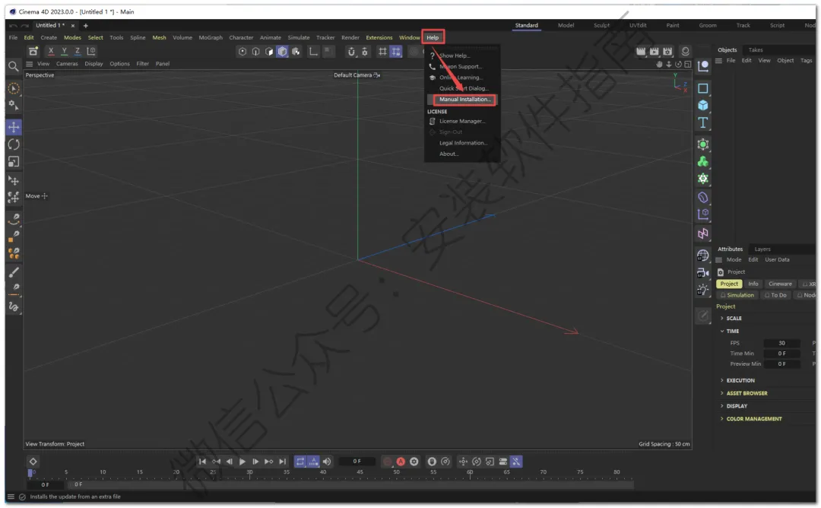Toggle Y-axis lock
This screenshot has height=508, width=821.
pyautogui.click(x=64, y=51)
